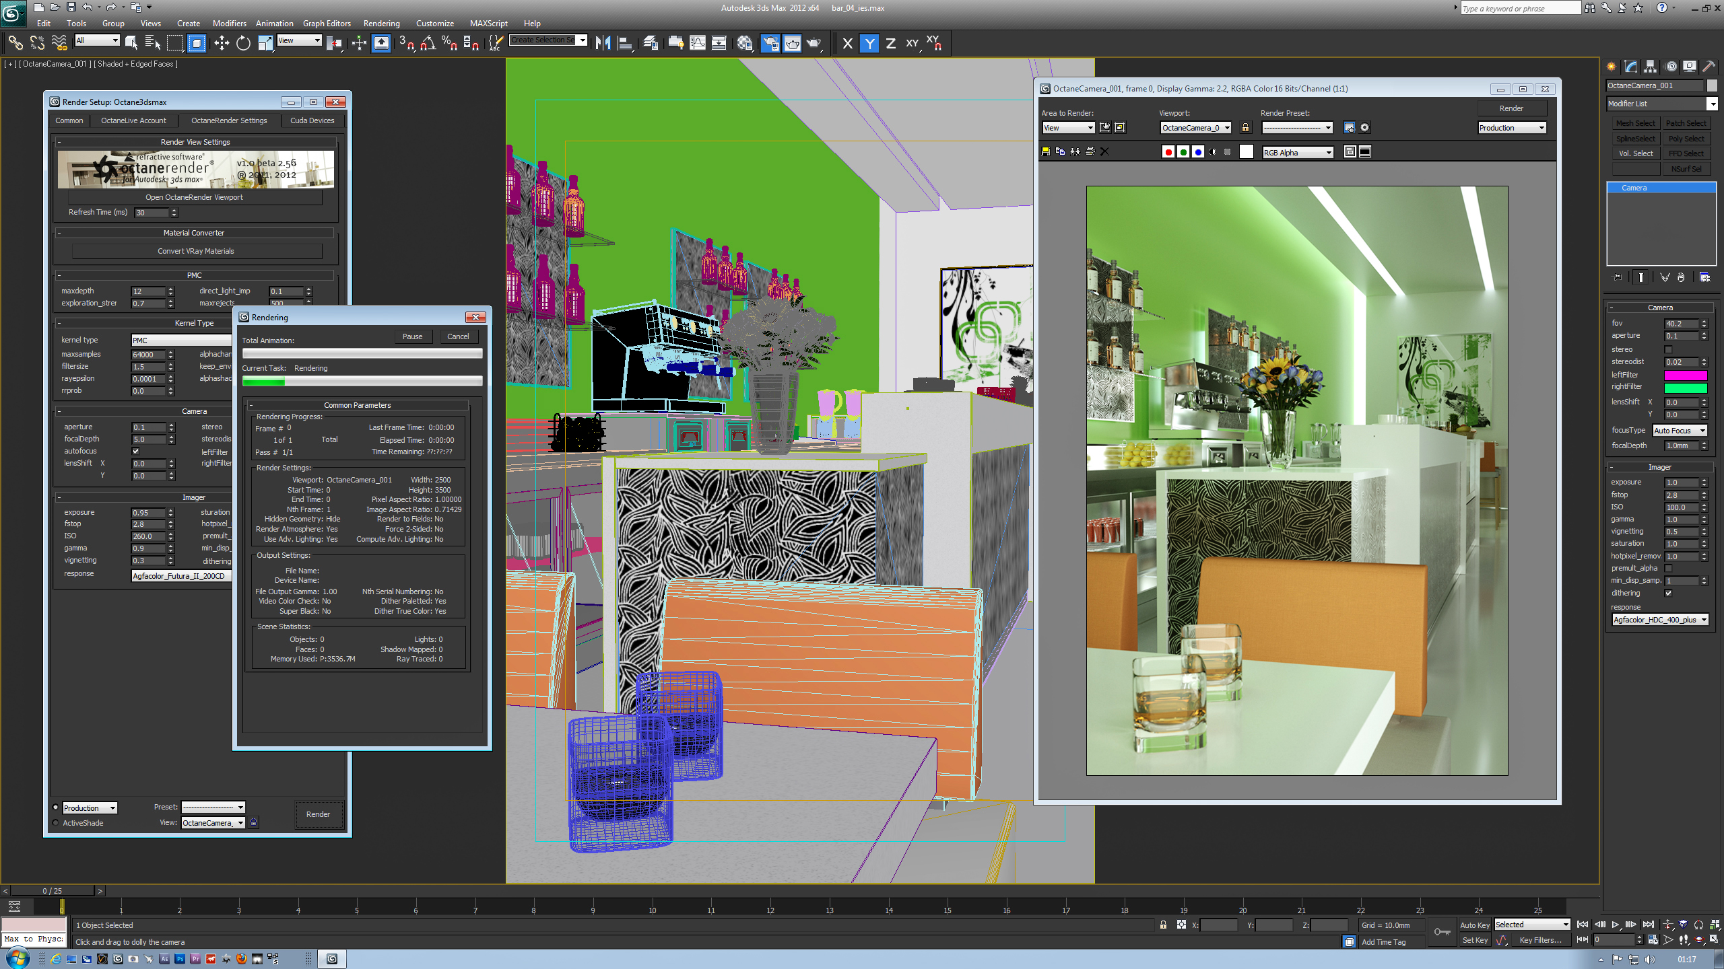
Task: Open the Area to Render View dropdown
Action: 1068,128
